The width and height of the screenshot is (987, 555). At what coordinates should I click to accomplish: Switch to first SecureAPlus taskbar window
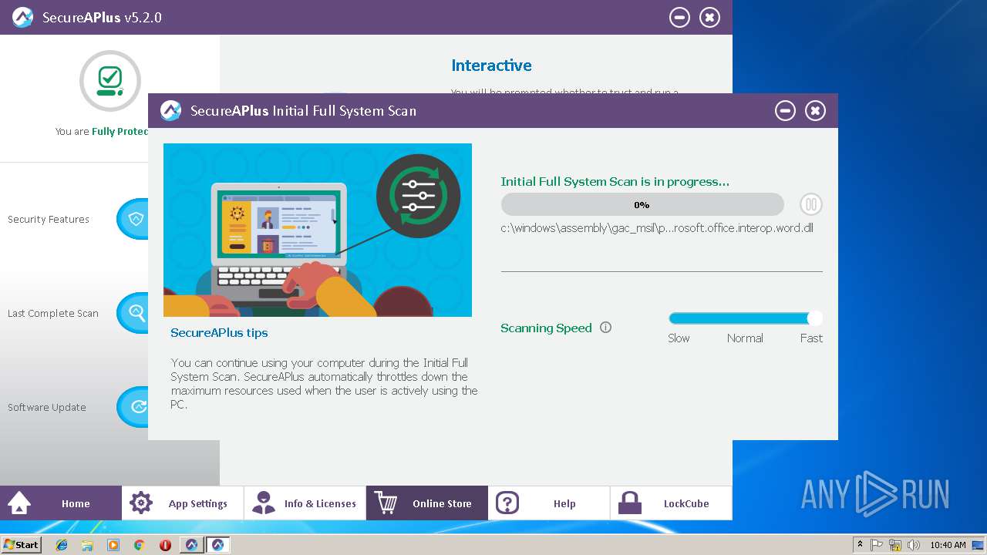191,545
